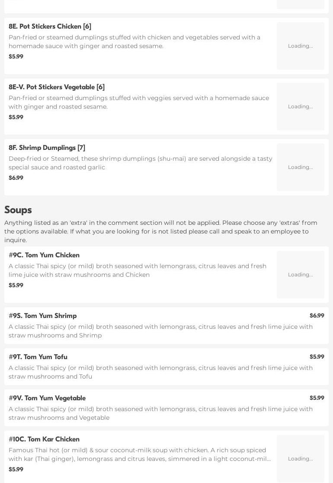Click the Tom Yum Chicken loading thumbnail

(300, 275)
